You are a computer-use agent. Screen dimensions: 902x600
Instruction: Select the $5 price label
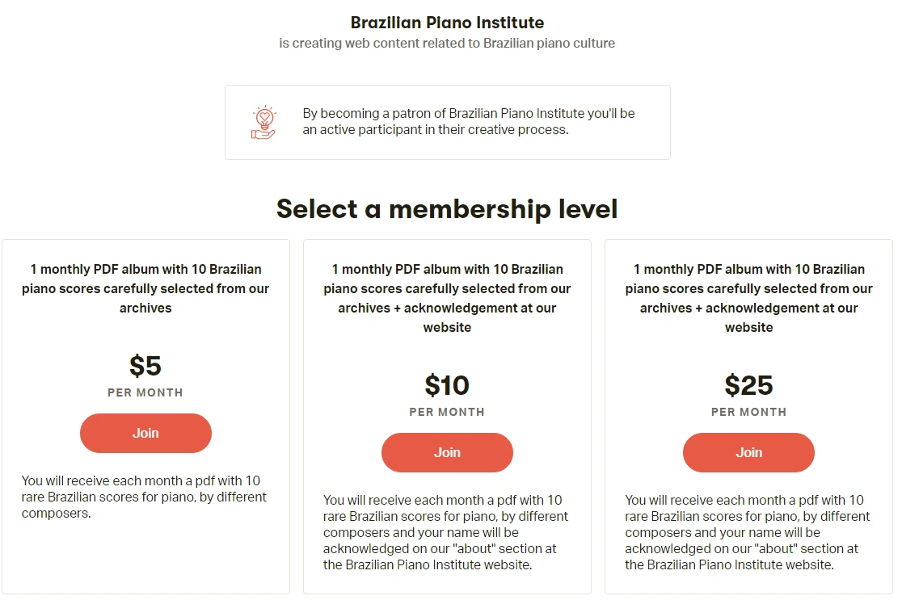pyautogui.click(x=145, y=366)
